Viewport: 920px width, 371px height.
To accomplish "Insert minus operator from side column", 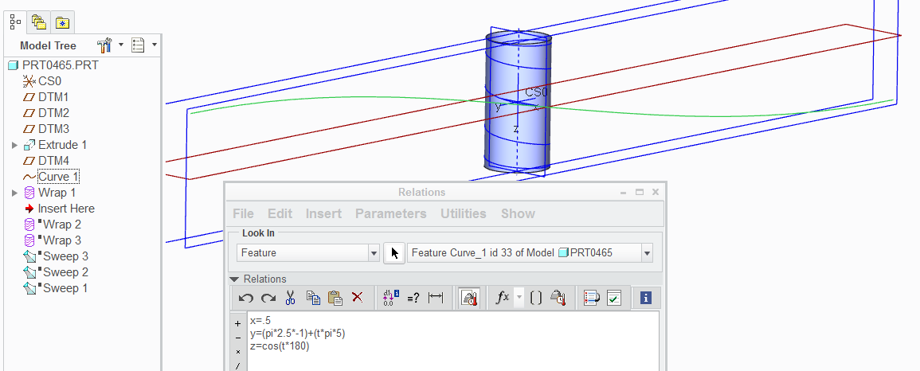I will [x=237, y=338].
